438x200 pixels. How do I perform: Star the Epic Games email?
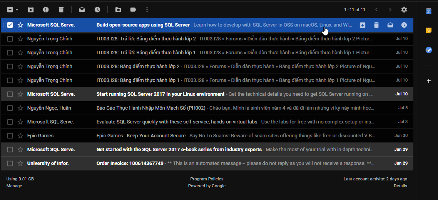(x=20, y=136)
